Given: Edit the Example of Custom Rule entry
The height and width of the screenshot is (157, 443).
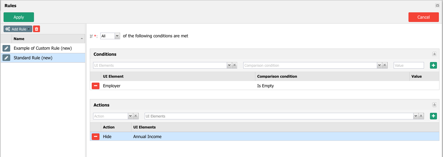Looking at the screenshot, I should point(6,48).
